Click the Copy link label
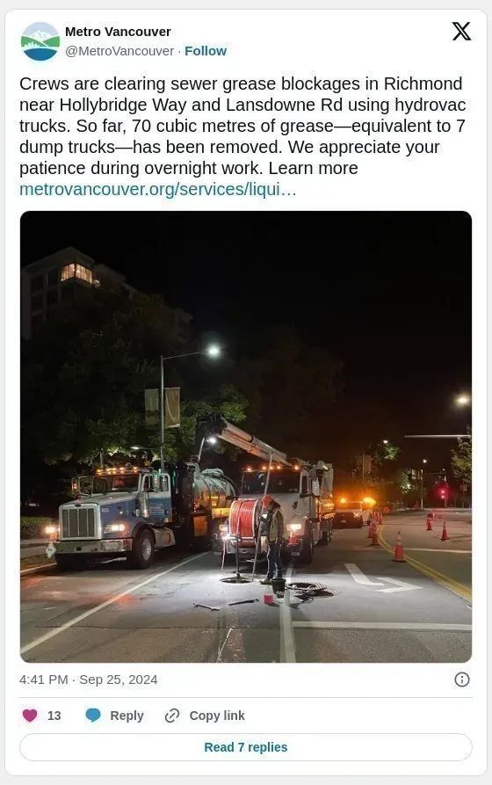Screen dimensions: 492x785 click(x=217, y=716)
